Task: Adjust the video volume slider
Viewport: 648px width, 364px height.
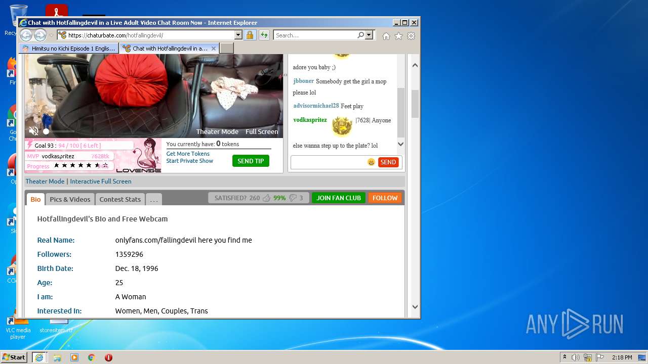Action: pyautogui.click(x=59, y=131)
